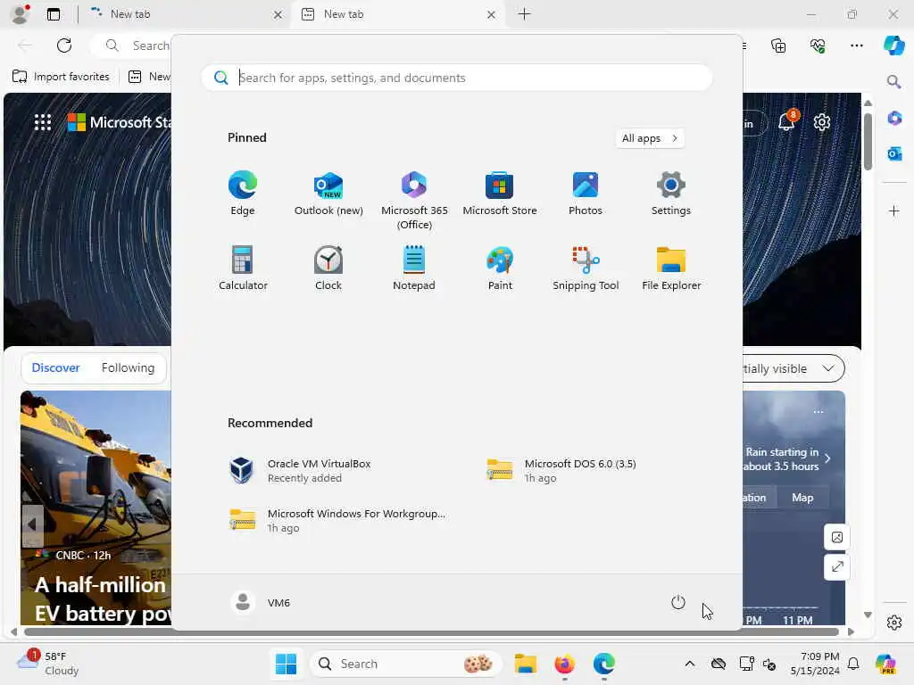This screenshot has width=914, height=685.
Task: Launch Snipping Tool
Action: tap(586, 268)
